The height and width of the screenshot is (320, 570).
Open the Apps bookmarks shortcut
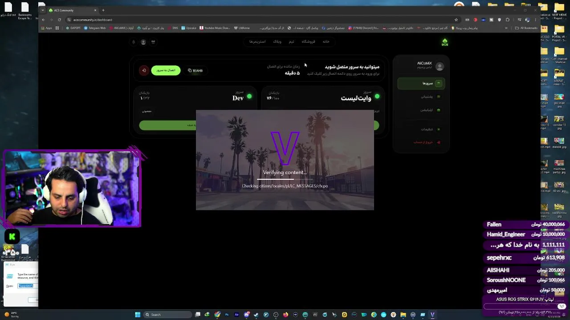coord(46,28)
